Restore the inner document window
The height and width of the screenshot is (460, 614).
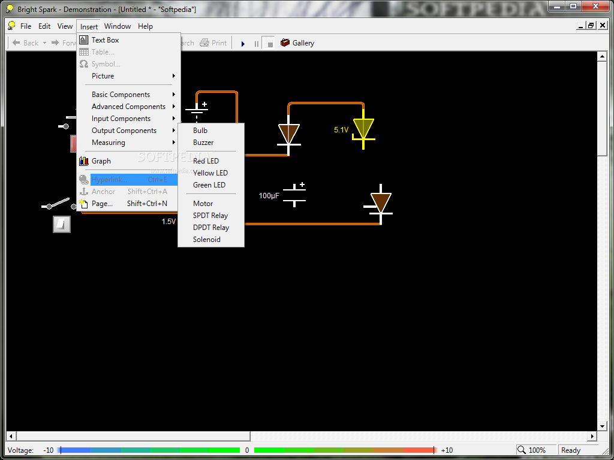(591, 26)
